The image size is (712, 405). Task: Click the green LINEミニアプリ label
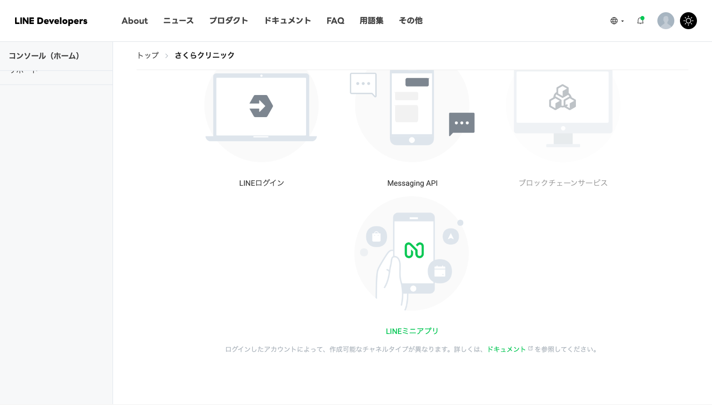point(412,331)
